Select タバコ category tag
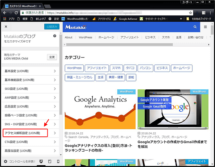The height and width of the screenshot is (167, 215). coord(130,68)
